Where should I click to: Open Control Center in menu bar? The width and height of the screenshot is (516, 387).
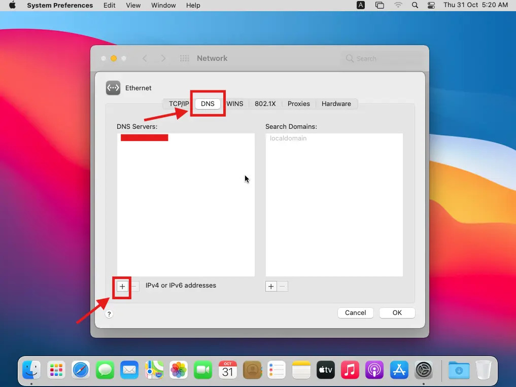tap(431, 5)
